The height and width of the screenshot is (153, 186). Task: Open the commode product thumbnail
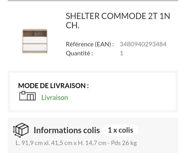point(35,41)
